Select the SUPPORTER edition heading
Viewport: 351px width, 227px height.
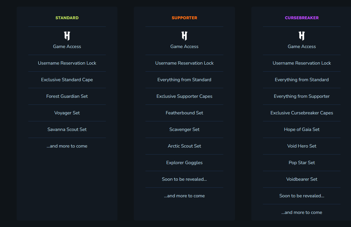click(x=184, y=18)
